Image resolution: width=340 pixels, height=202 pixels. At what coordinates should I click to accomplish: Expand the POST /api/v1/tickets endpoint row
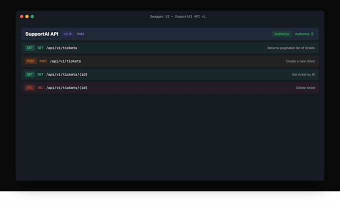click(170, 61)
